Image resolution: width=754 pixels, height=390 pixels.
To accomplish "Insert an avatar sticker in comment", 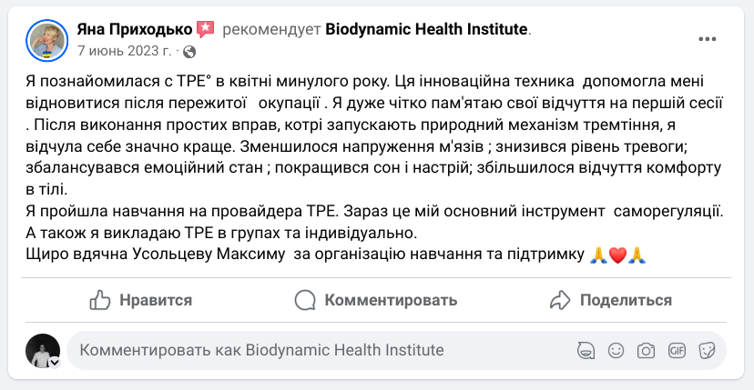I will coord(586,350).
